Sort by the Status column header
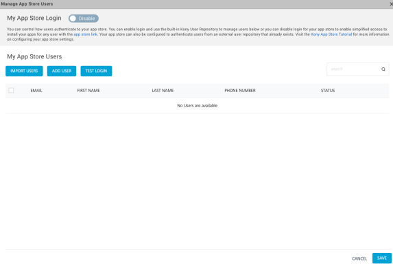 pyautogui.click(x=328, y=91)
